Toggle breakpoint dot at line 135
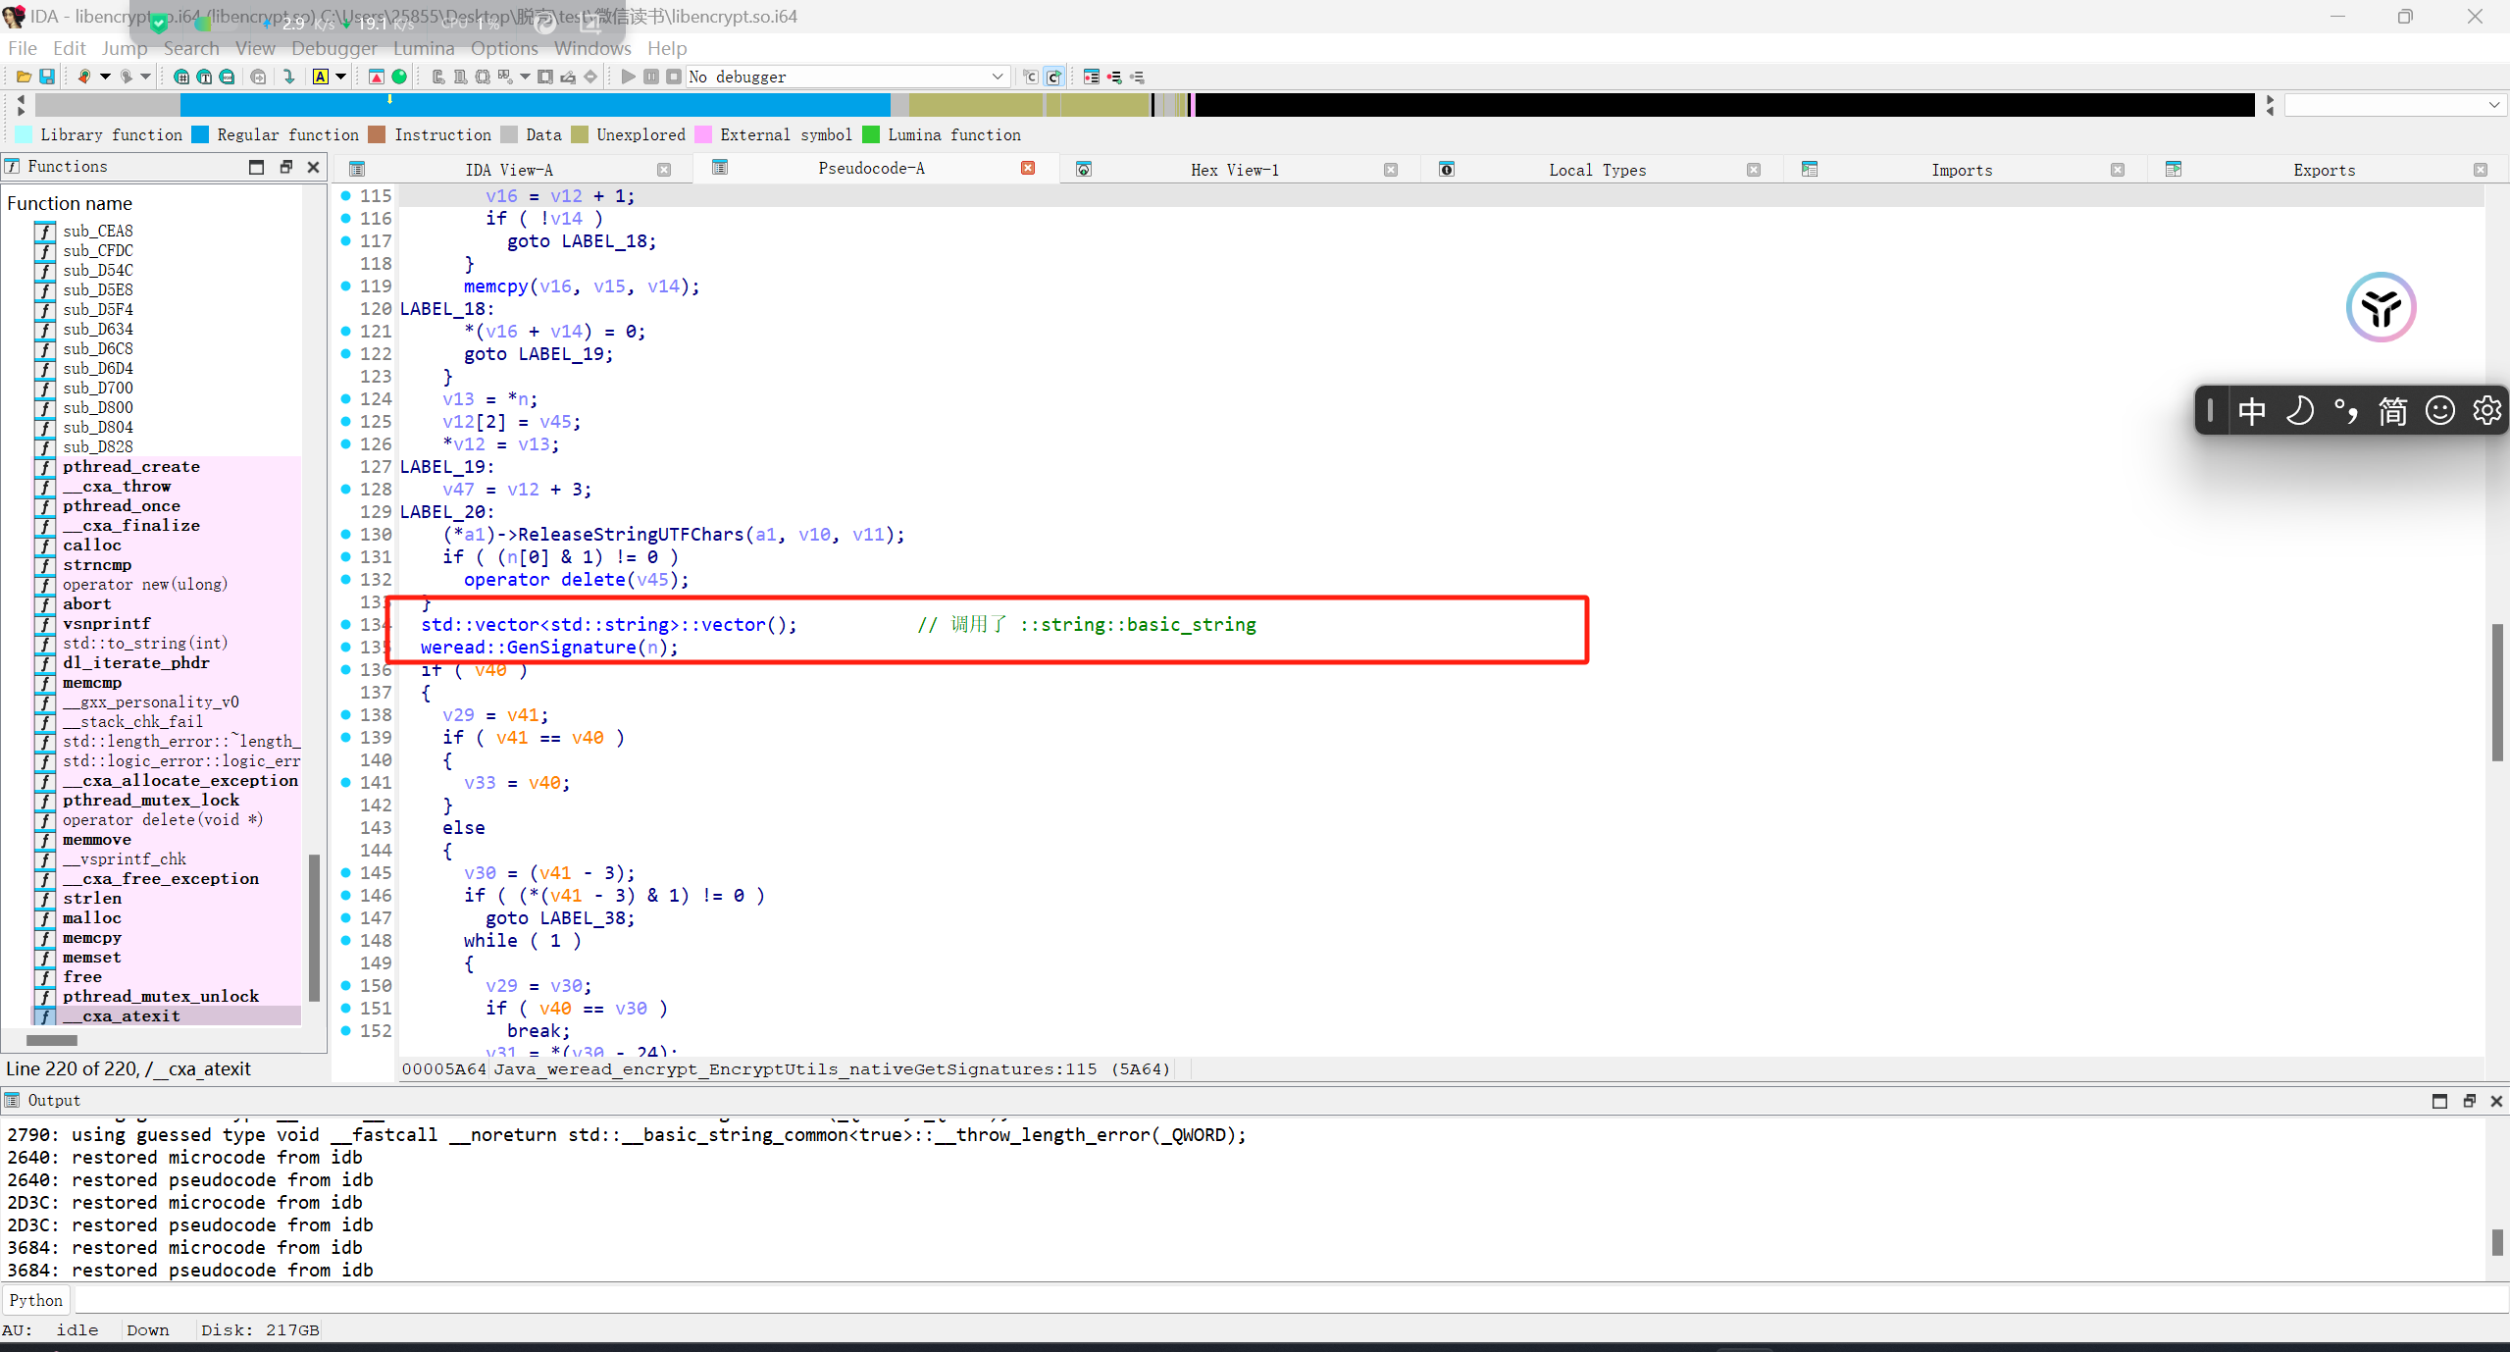Image resolution: width=2510 pixels, height=1352 pixels. coord(345,647)
